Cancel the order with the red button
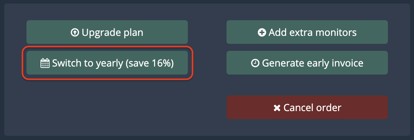The height and width of the screenshot is (140, 414). point(307,108)
